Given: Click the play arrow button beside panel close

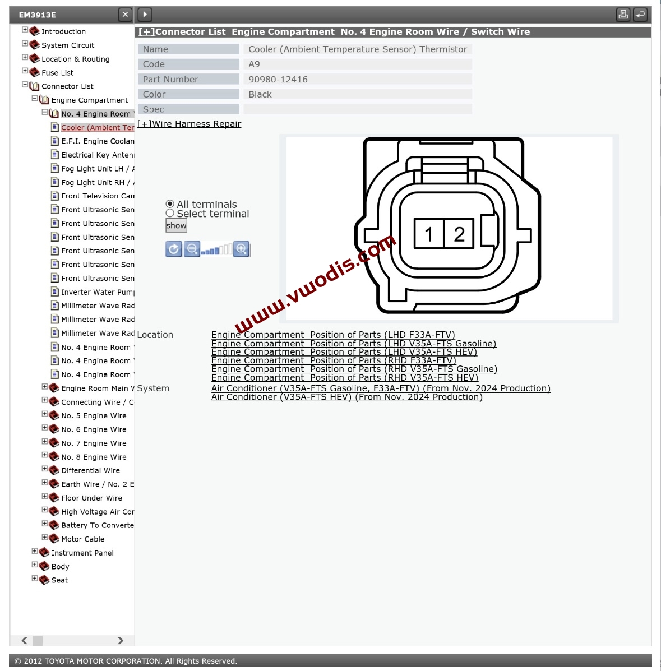Looking at the screenshot, I should (x=145, y=15).
